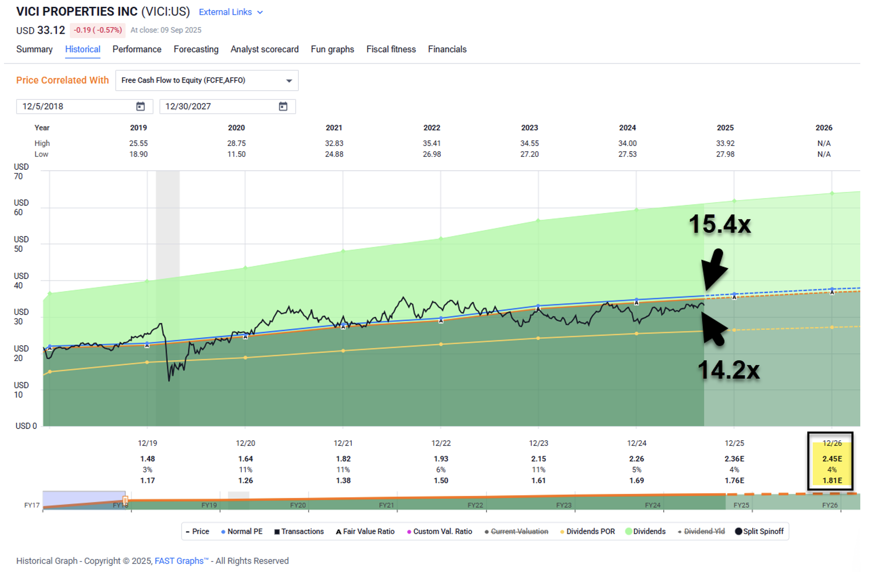
Task: Switch to the Summary tab
Action: tap(34, 49)
